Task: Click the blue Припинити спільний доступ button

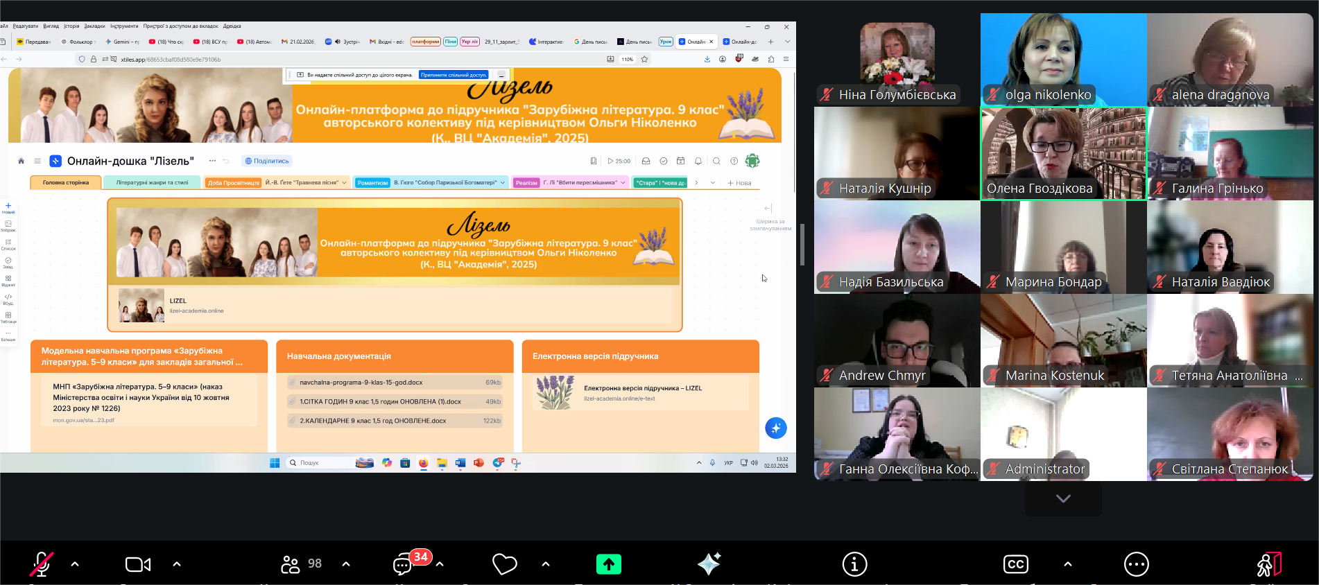Action: point(454,75)
